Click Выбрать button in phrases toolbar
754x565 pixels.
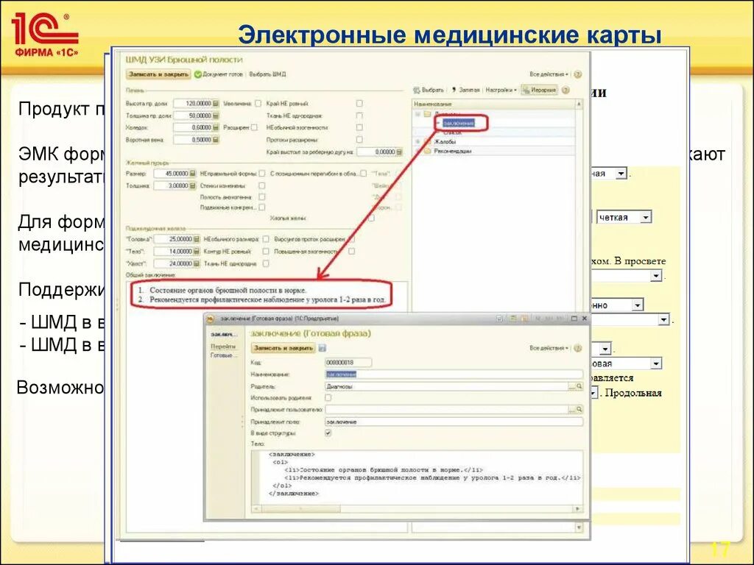[429, 90]
